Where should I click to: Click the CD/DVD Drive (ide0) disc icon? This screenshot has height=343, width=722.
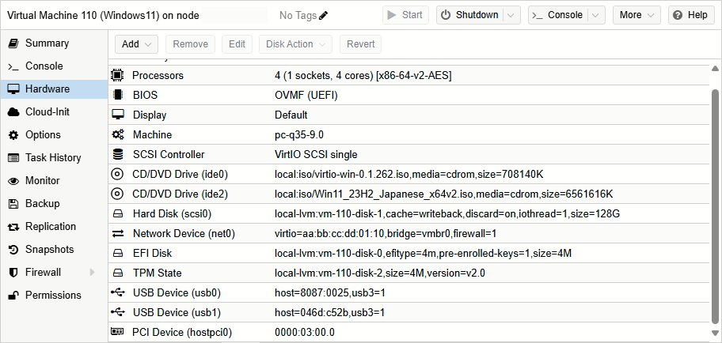[x=118, y=174]
